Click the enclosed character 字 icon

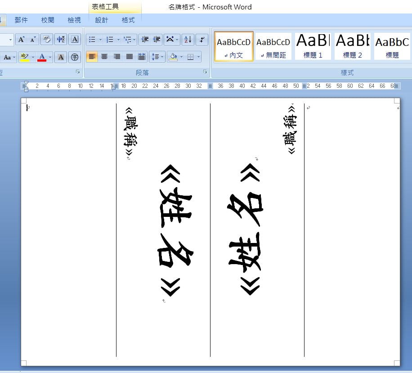75,57
